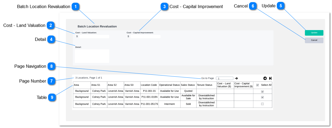Click the Area S3 column header

132,85
